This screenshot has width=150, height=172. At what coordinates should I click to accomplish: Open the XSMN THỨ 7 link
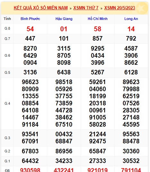86,8
